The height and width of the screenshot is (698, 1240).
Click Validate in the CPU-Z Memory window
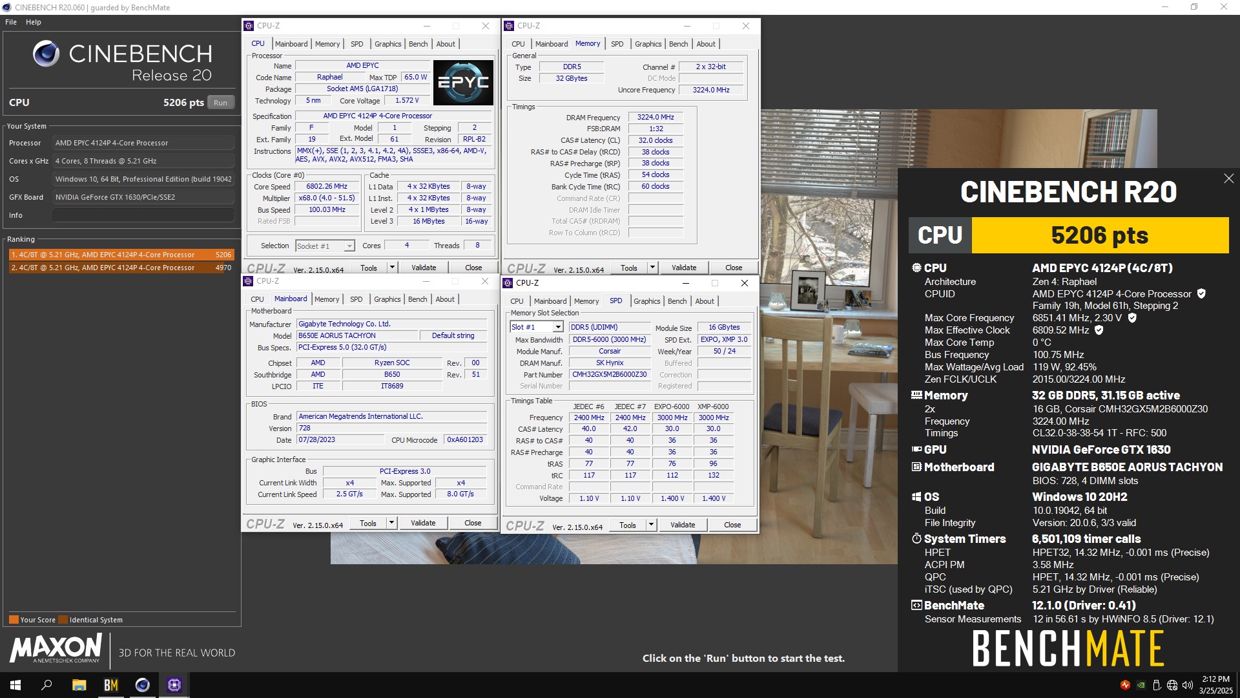684,268
